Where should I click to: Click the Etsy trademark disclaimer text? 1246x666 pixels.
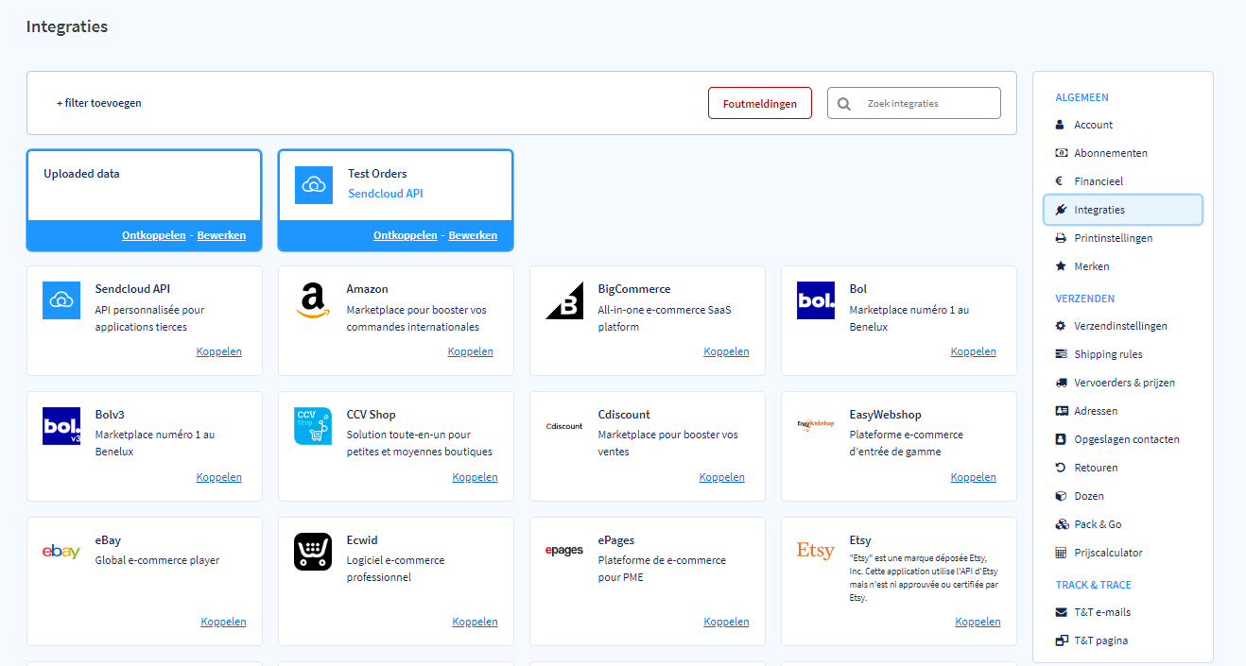[x=924, y=578]
